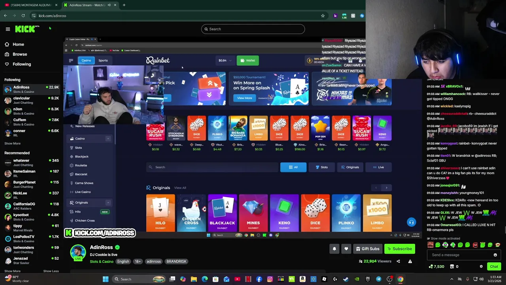
Task: Open Telegram from taskbar
Action: tap(378, 279)
